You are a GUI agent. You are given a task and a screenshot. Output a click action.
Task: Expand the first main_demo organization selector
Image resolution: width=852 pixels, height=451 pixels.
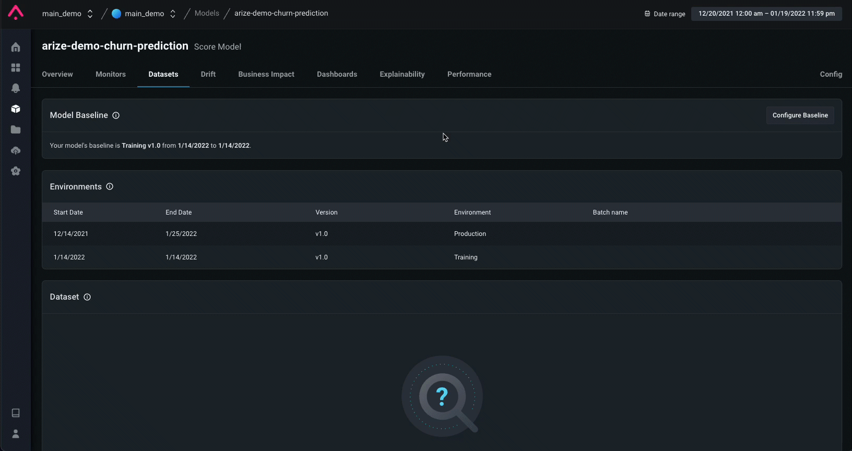67,14
